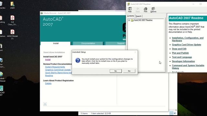The width and height of the screenshot is (207, 116).
Task: Click the Hide toolbar icon in Readme window
Action: [130, 10]
